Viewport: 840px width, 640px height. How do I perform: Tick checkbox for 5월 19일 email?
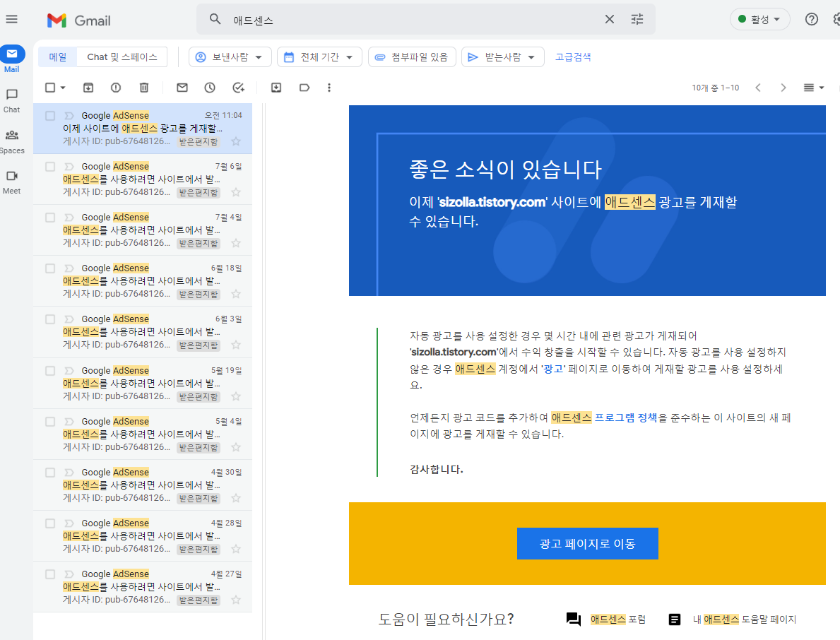click(50, 371)
